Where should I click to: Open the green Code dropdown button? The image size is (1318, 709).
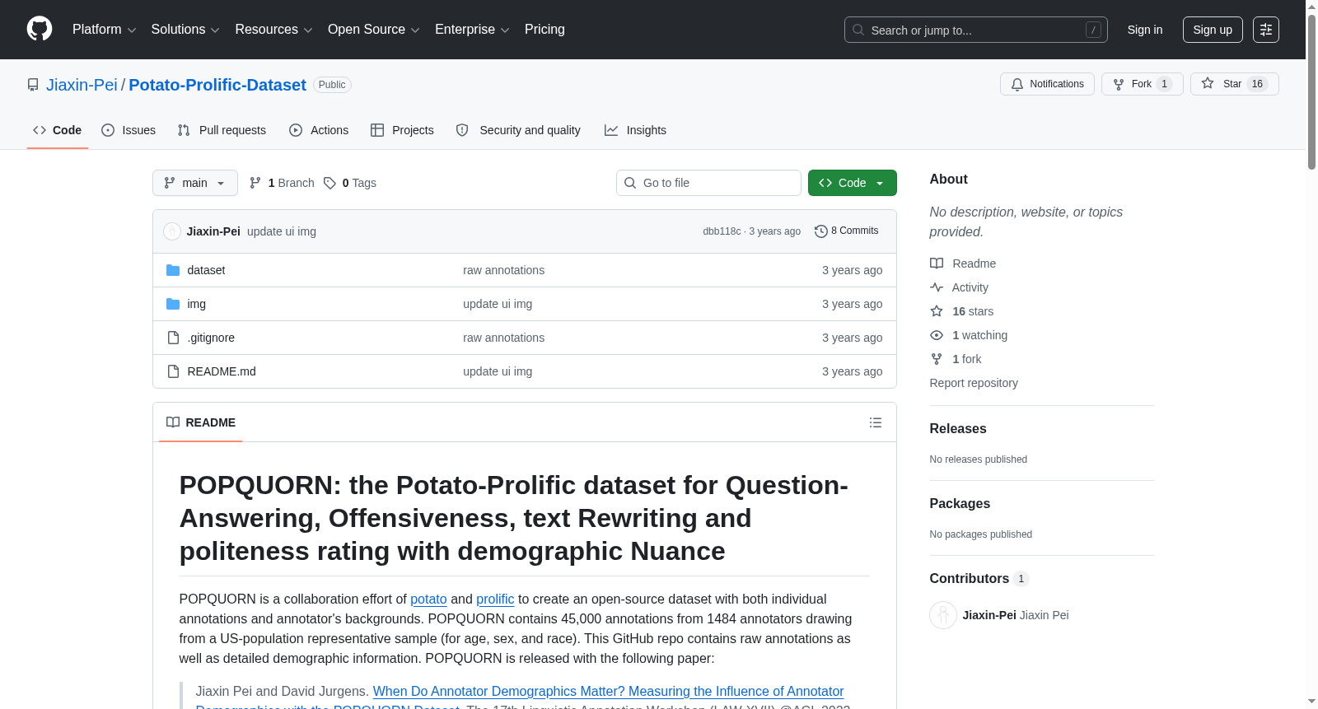[x=853, y=183]
